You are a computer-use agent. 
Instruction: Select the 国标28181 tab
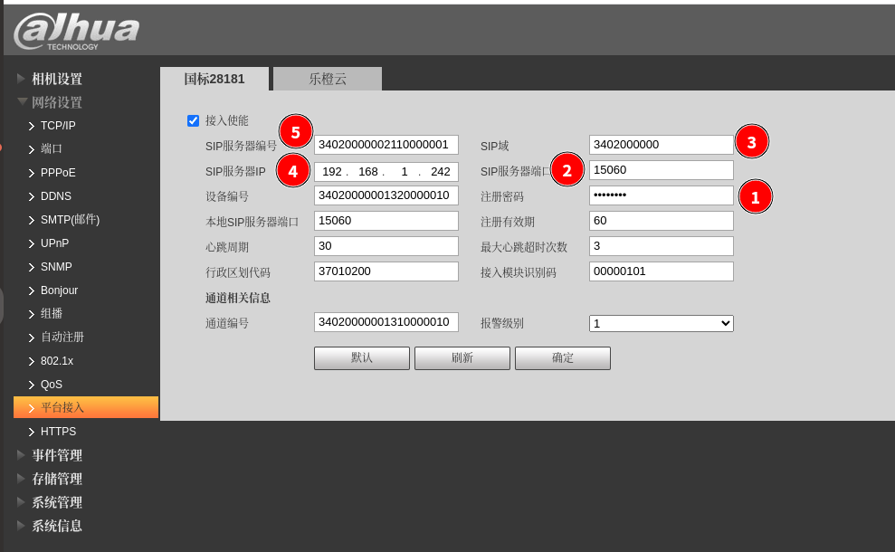coord(214,79)
